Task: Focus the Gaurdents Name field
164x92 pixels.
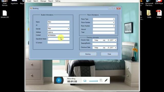Action: [x=58, y=39]
